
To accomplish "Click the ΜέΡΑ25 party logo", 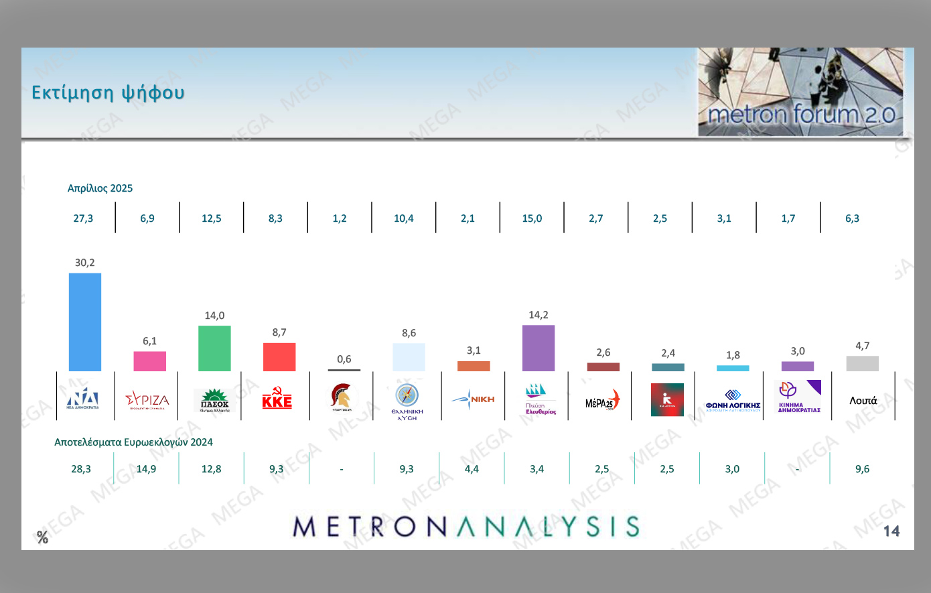I will point(603,401).
